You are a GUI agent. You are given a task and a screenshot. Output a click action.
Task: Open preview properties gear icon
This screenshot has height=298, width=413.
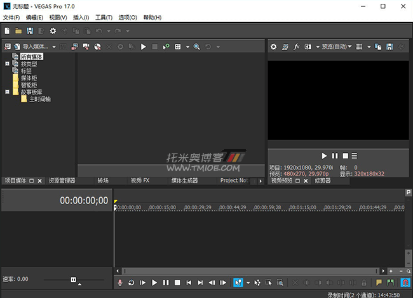click(x=274, y=47)
